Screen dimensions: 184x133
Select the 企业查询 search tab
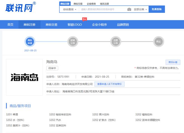(x=91, y=4)
